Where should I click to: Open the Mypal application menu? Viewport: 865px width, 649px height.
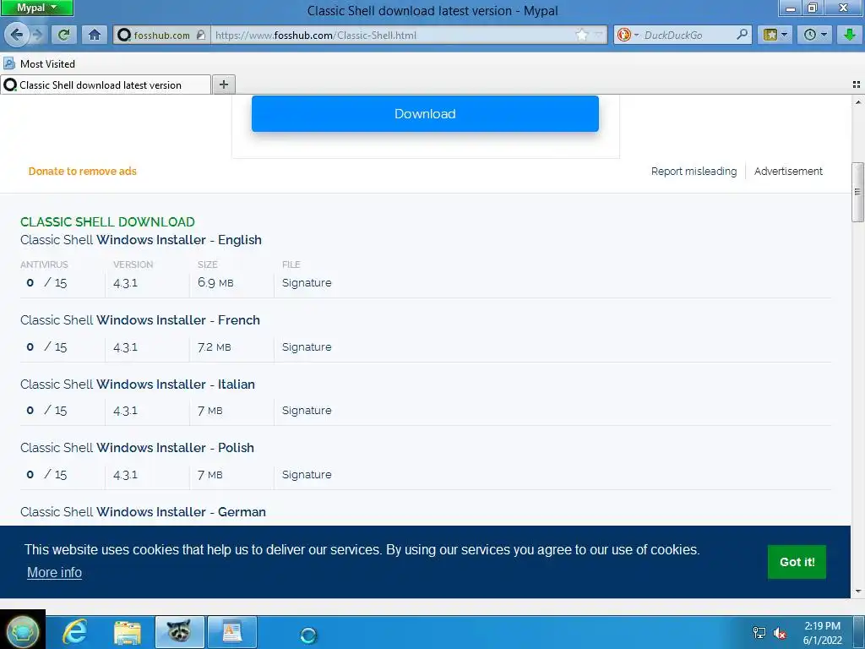(36, 8)
